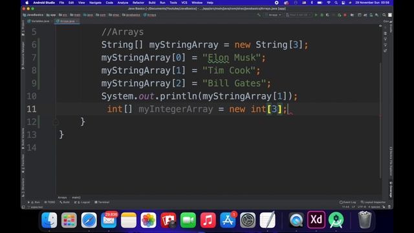This screenshot has height=233, width=414.
Task: Click the "Elon Musk" string literal
Action: point(232,58)
